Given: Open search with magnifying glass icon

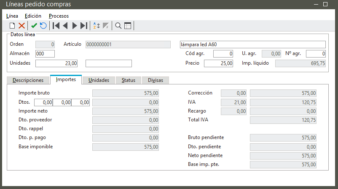Looking at the screenshot, I should (x=118, y=26).
